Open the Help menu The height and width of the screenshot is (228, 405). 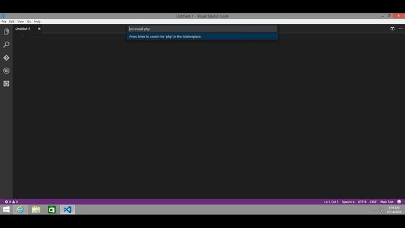point(37,22)
